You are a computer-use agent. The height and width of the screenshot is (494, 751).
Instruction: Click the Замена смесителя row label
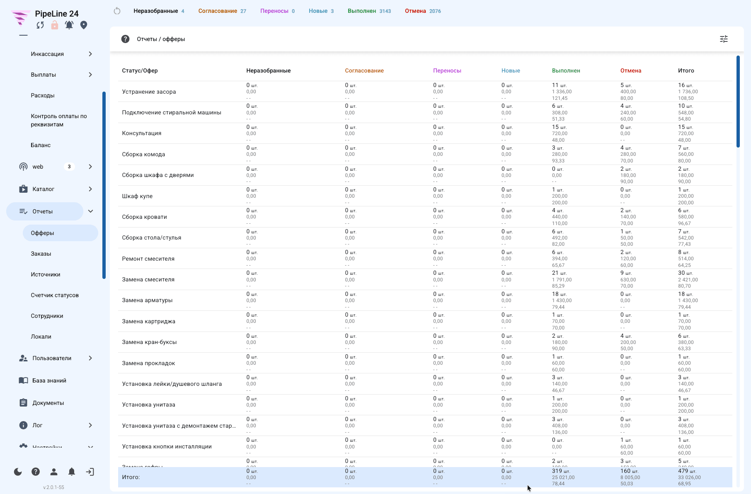point(148,279)
